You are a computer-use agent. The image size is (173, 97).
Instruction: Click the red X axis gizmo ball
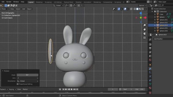pyautogui.click(x=145, y=18)
